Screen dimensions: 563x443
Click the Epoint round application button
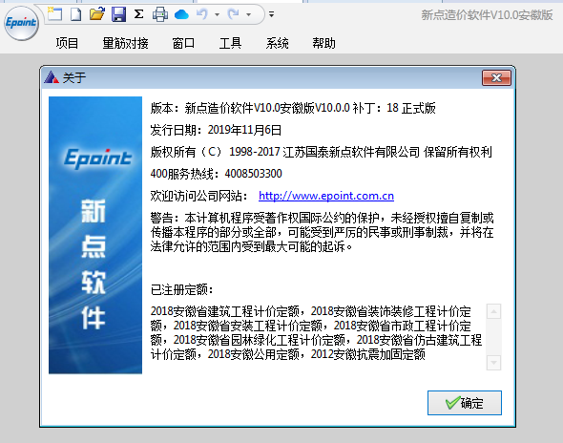coord(21,23)
